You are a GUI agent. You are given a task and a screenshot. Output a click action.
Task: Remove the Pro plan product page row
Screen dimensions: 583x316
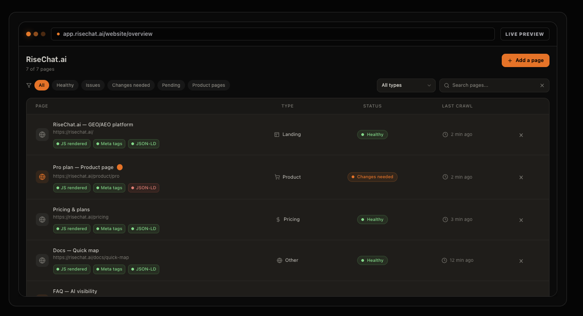521,177
